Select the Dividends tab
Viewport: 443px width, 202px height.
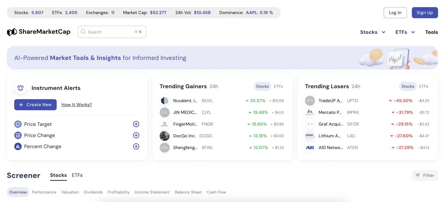click(x=93, y=192)
